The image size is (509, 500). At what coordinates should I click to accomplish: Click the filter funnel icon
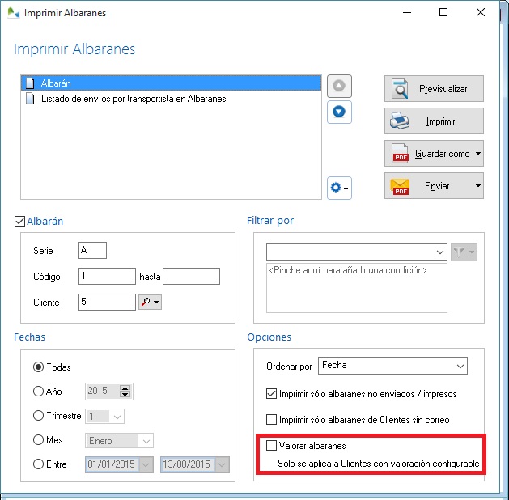pyautogui.click(x=467, y=252)
